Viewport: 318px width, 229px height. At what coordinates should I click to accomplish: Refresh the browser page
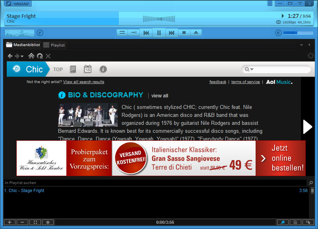(x=40, y=56)
